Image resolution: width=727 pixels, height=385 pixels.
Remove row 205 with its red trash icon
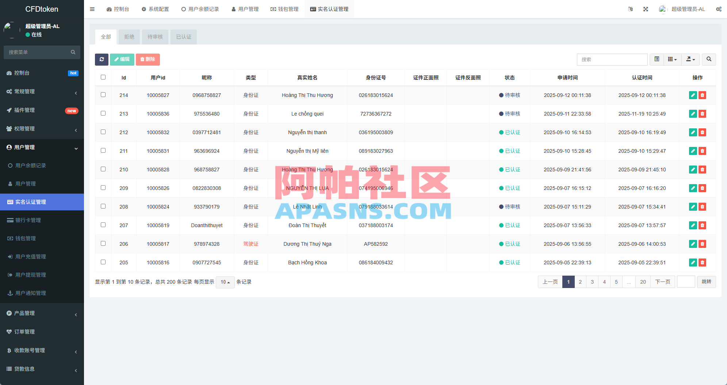pos(702,262)
